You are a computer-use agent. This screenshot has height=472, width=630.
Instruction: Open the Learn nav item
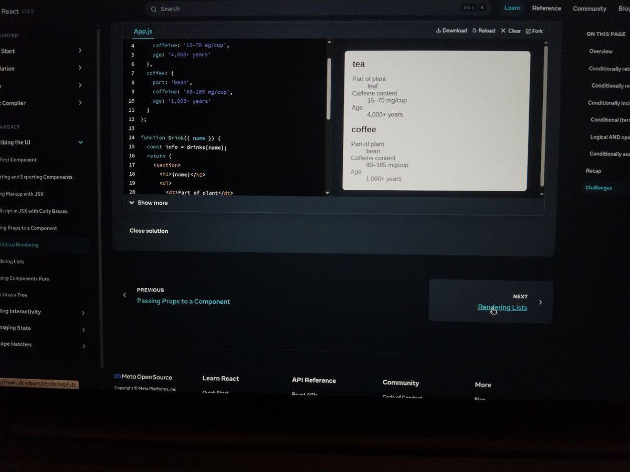point(512,8)
